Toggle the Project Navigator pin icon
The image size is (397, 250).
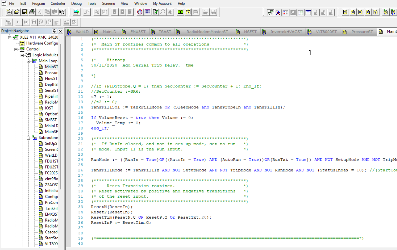54,31
